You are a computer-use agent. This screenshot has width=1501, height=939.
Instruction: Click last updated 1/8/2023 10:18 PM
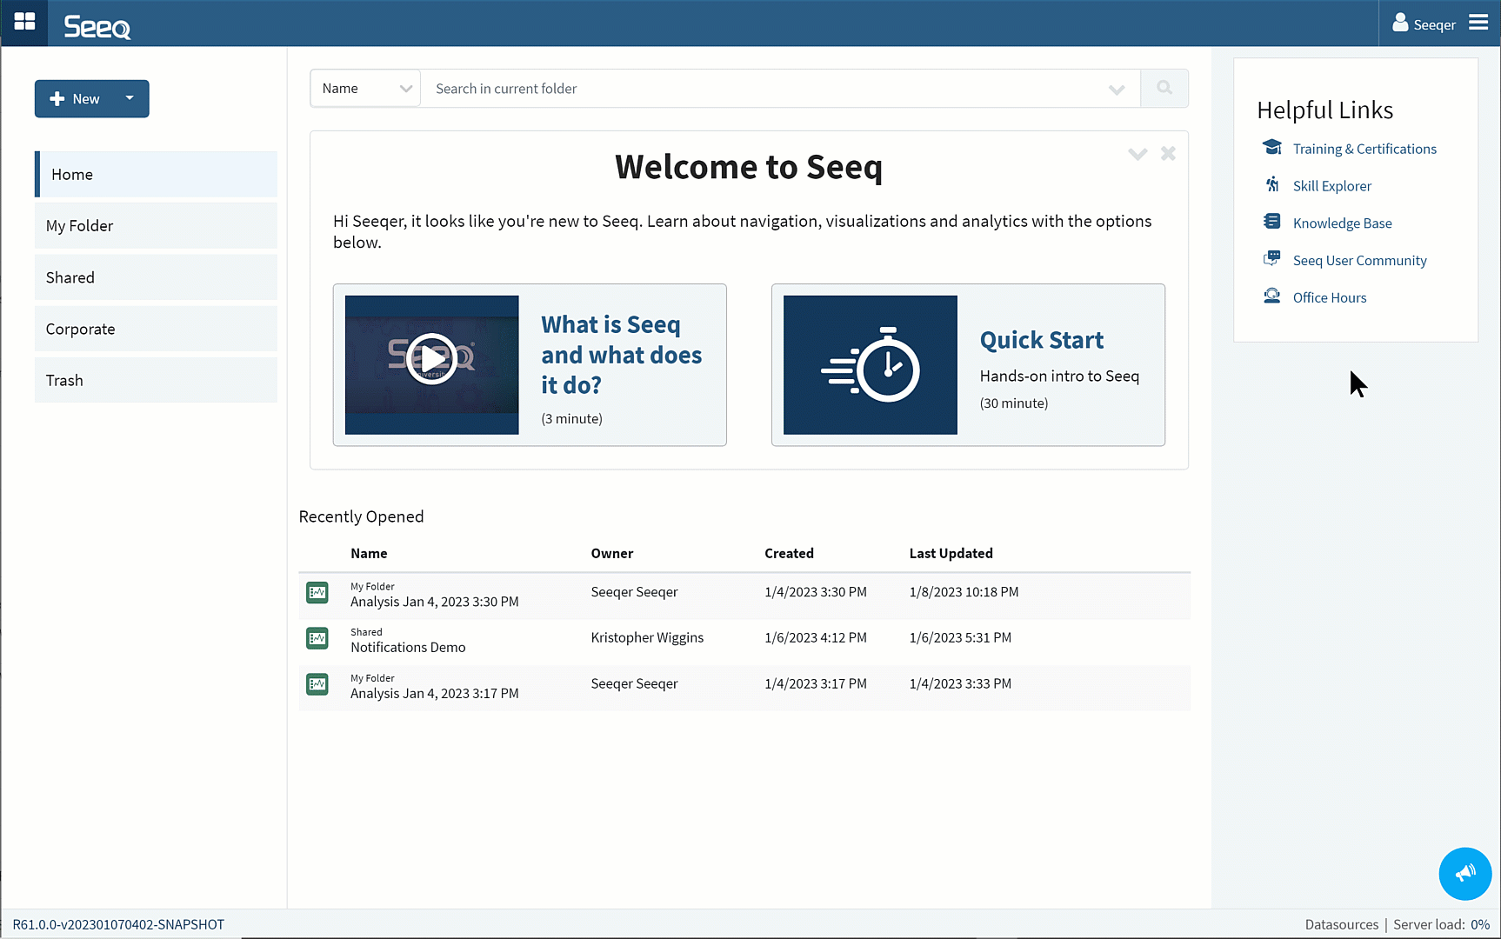click(x=964, y=592)
